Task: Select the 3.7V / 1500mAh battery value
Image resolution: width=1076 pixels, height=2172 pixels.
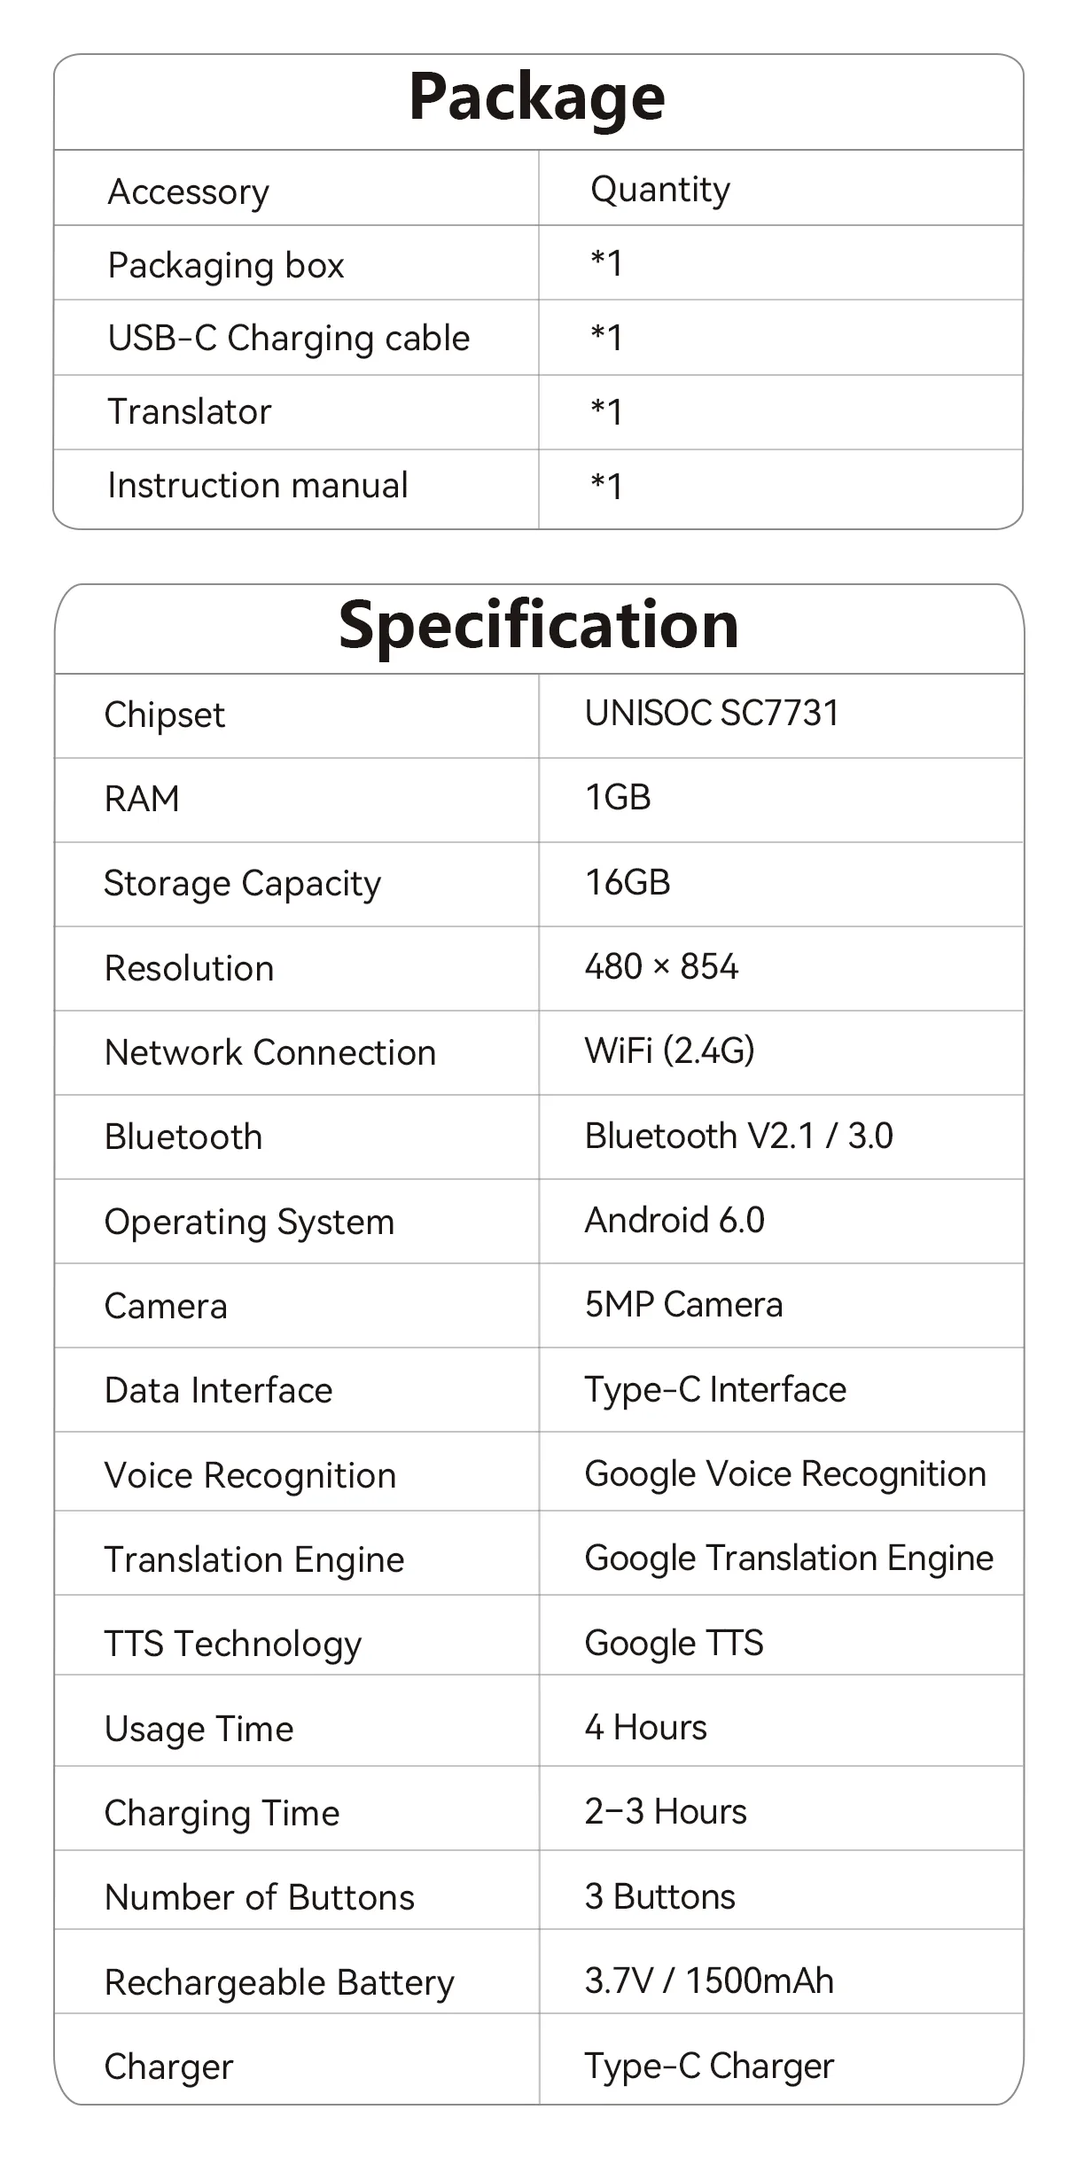Action: [x=709, y=1981]
